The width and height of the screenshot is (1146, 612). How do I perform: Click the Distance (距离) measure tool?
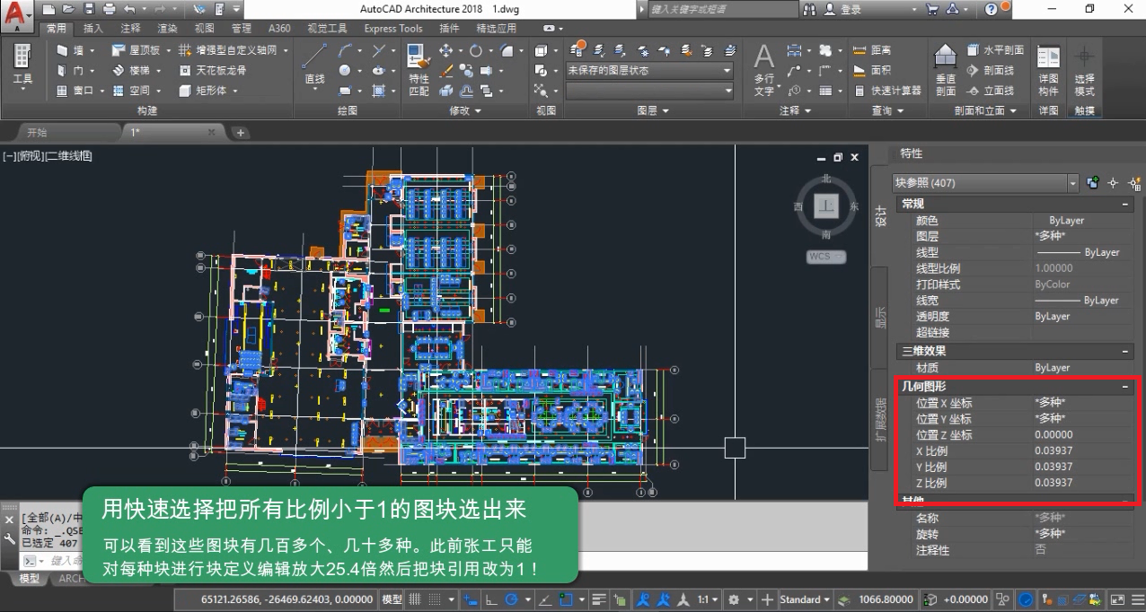[x=871, y=50]
